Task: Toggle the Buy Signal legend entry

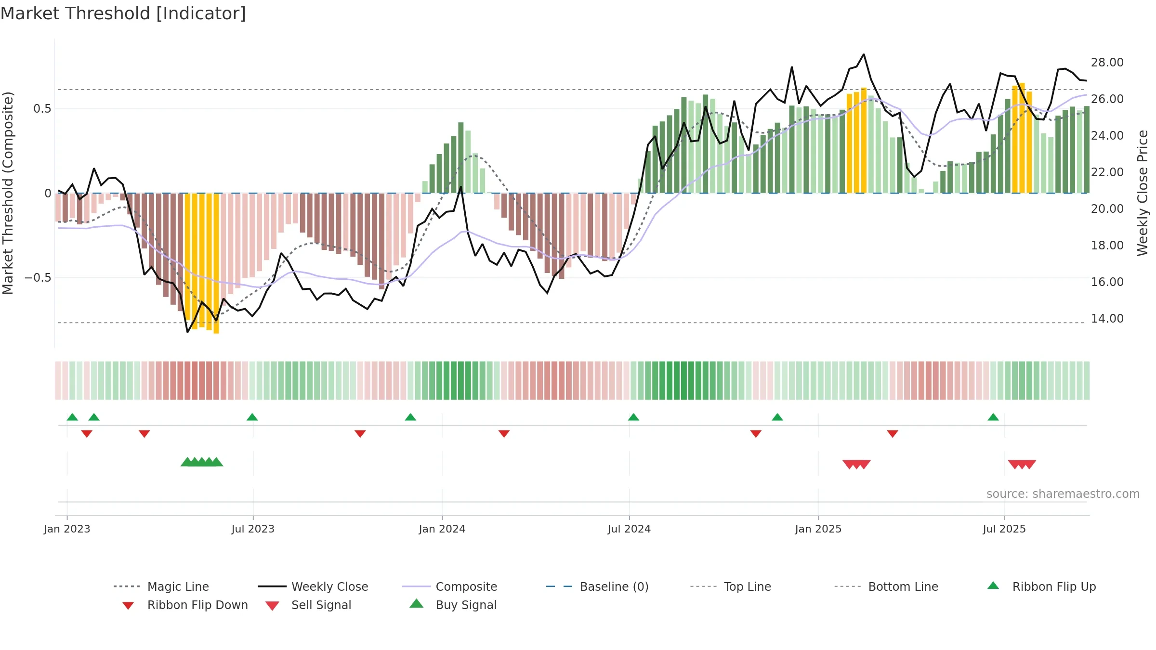Action: coord(453,605)
